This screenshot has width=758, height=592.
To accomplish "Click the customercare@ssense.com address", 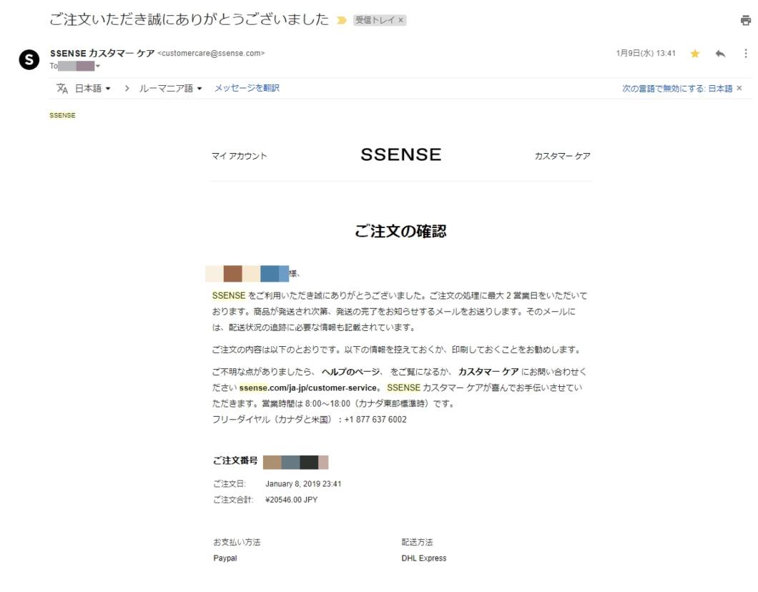I will click(x=211, y=53).
